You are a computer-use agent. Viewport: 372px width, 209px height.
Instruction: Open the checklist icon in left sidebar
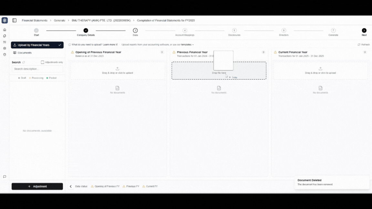[x=5, y=42]
